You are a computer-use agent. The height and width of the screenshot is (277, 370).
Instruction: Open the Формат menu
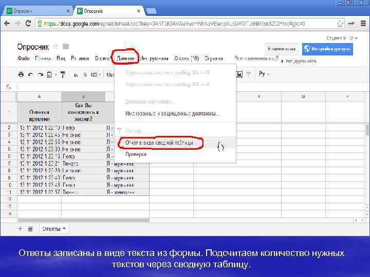pos(102,58)
